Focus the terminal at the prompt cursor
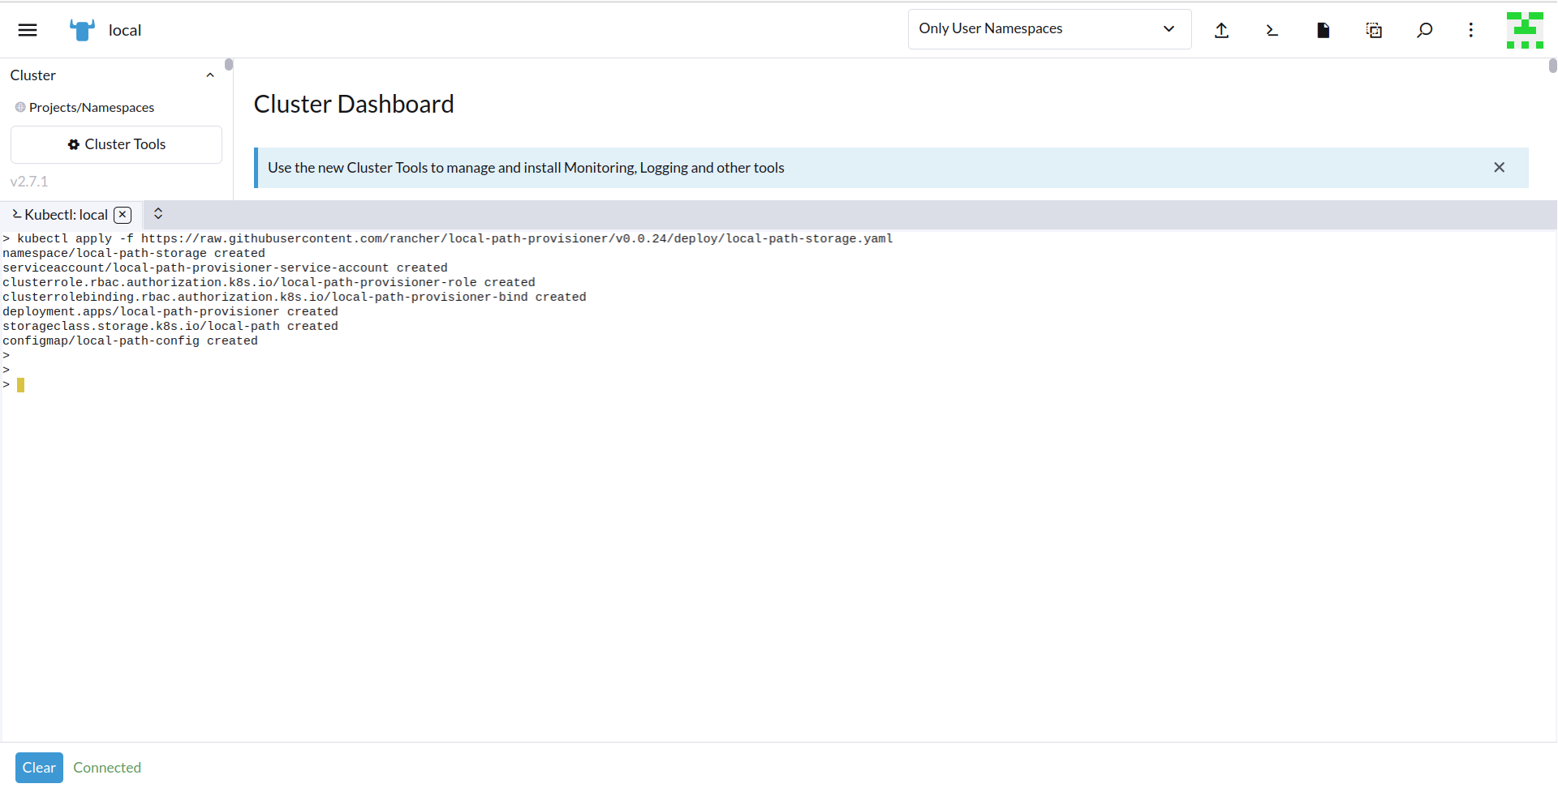Image resolution: width=1558 pixels, height=788 pixels. coord(21,385)
